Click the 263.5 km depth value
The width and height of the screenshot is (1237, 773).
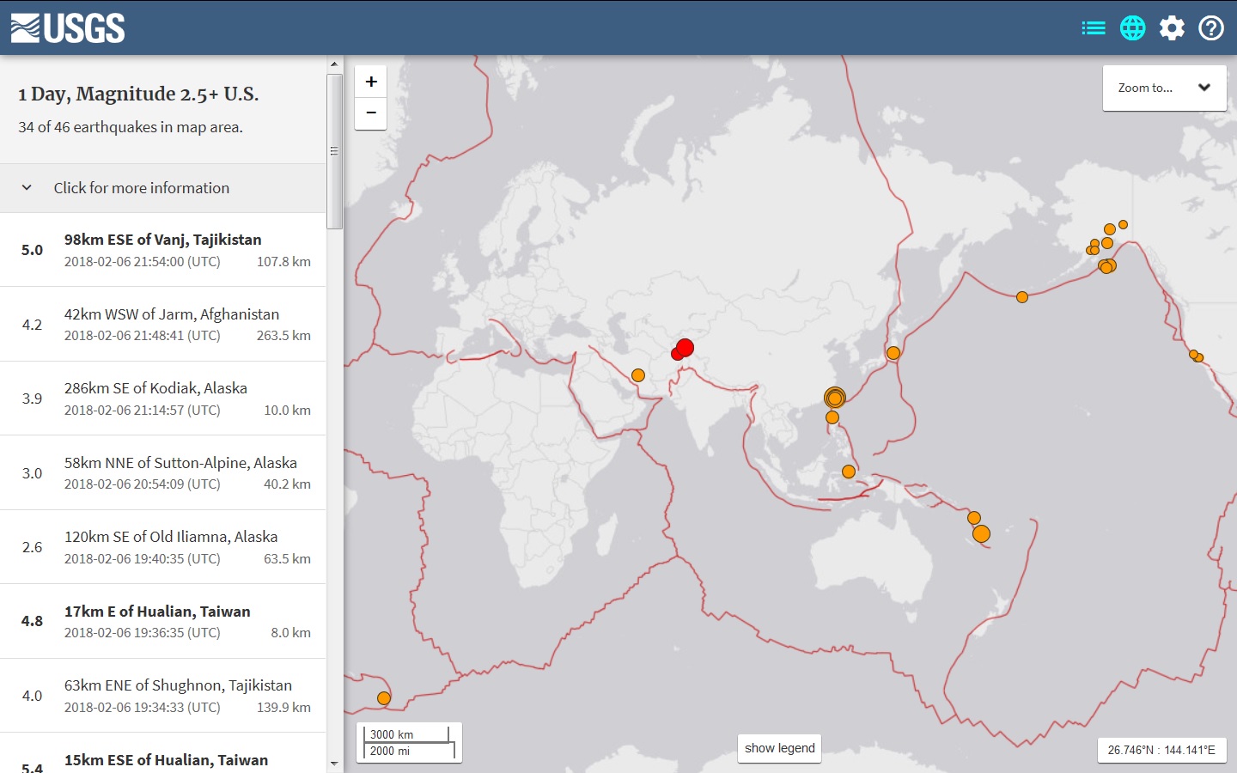coord(283,336)
